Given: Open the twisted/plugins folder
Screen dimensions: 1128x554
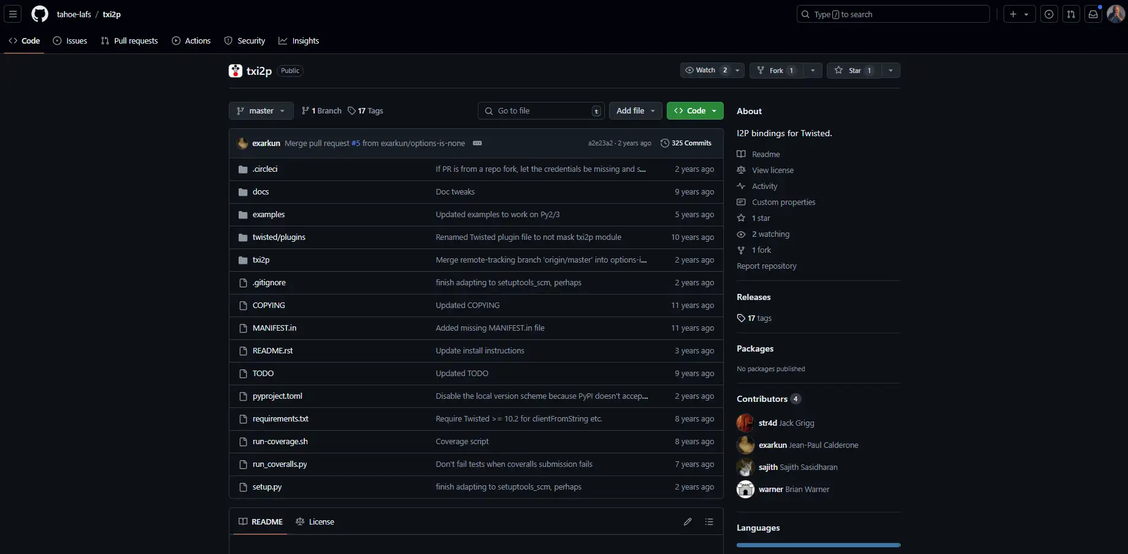Looking at the screenshot, I should [x=279, y=237].
